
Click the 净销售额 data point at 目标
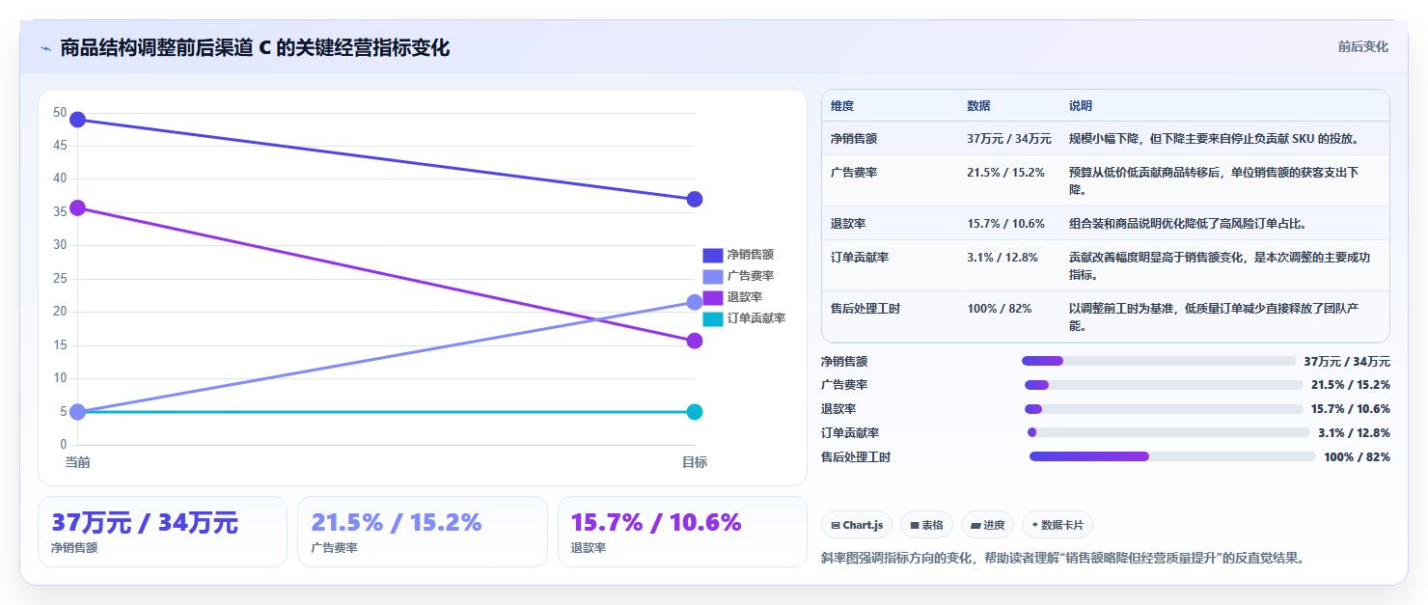pos(695,200)
